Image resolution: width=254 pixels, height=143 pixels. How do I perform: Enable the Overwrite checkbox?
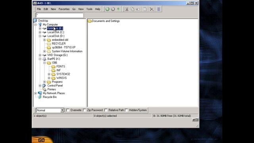(x=68, y=110)
